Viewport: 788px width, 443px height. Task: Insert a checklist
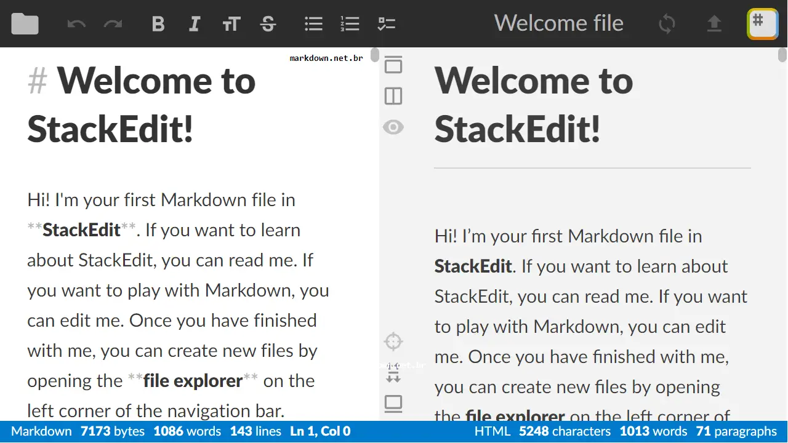click(386, 24)
